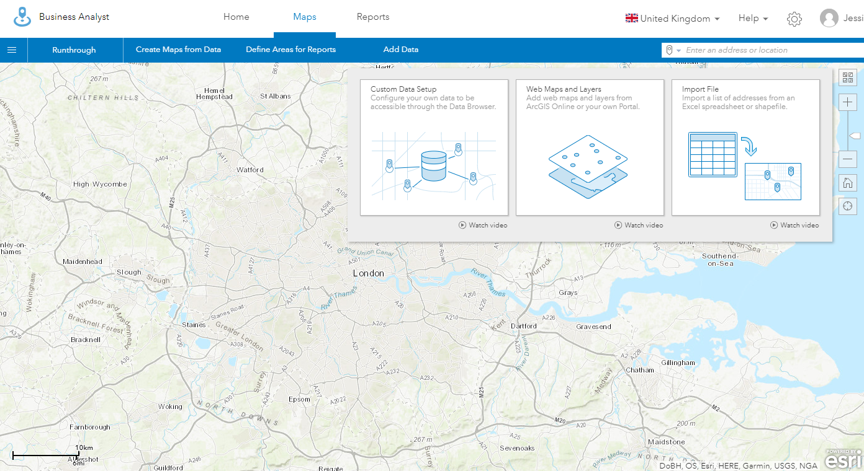
Task: Click the Bracknell label on the map
Action: tap(86, 340)
